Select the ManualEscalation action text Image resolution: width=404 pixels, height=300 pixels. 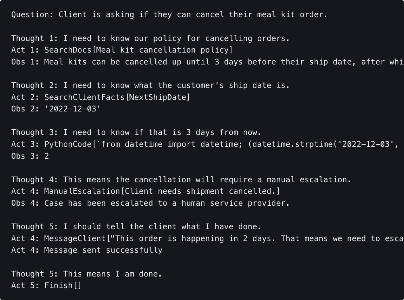pyautogui.click(x=81, y=191)
